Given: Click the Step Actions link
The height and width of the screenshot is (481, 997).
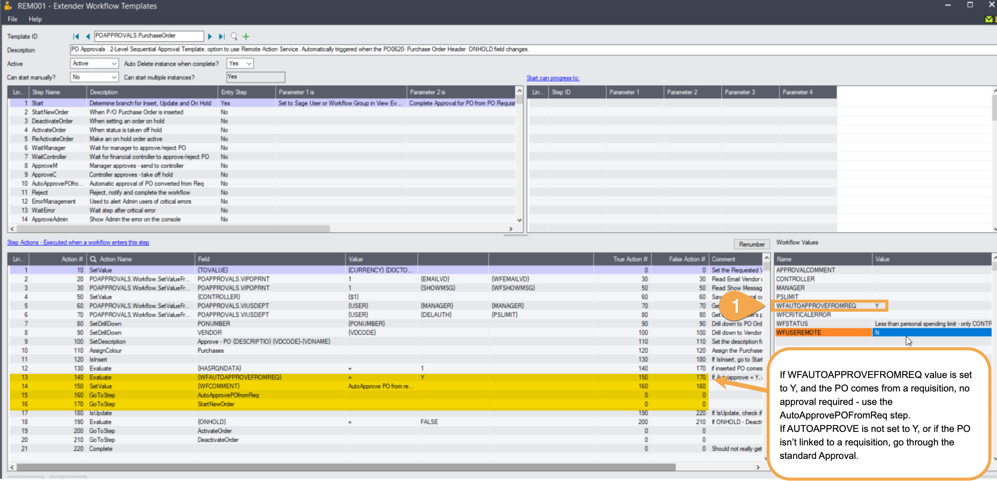Looking at the screenshot, I should click(78, 242).
